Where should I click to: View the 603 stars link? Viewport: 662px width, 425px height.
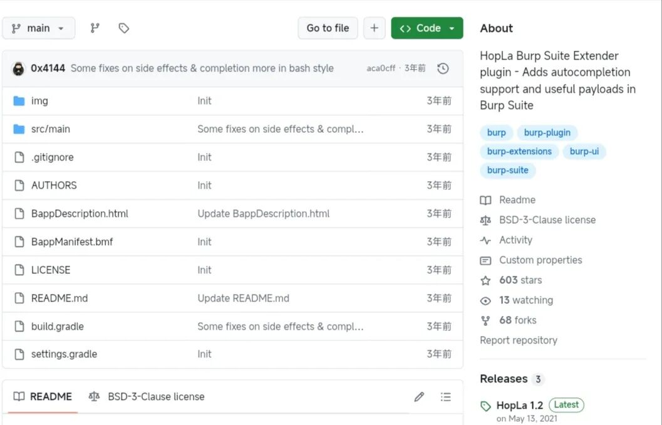click(520, 280)
